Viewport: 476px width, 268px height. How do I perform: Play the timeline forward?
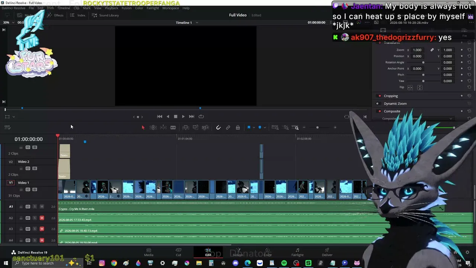pos(183,117)
